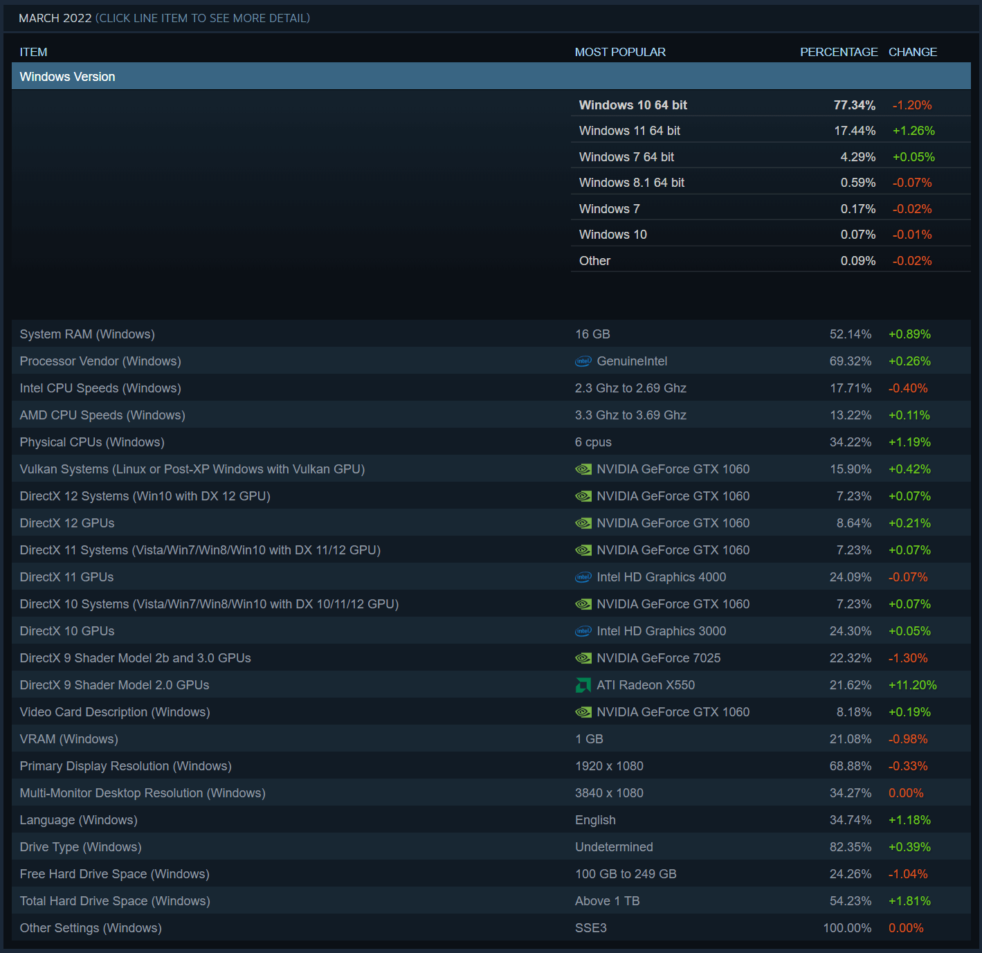The width and height of the screenshot is (982, 953).
Task: Open Language (Windows) details
Action: (491, 819)
